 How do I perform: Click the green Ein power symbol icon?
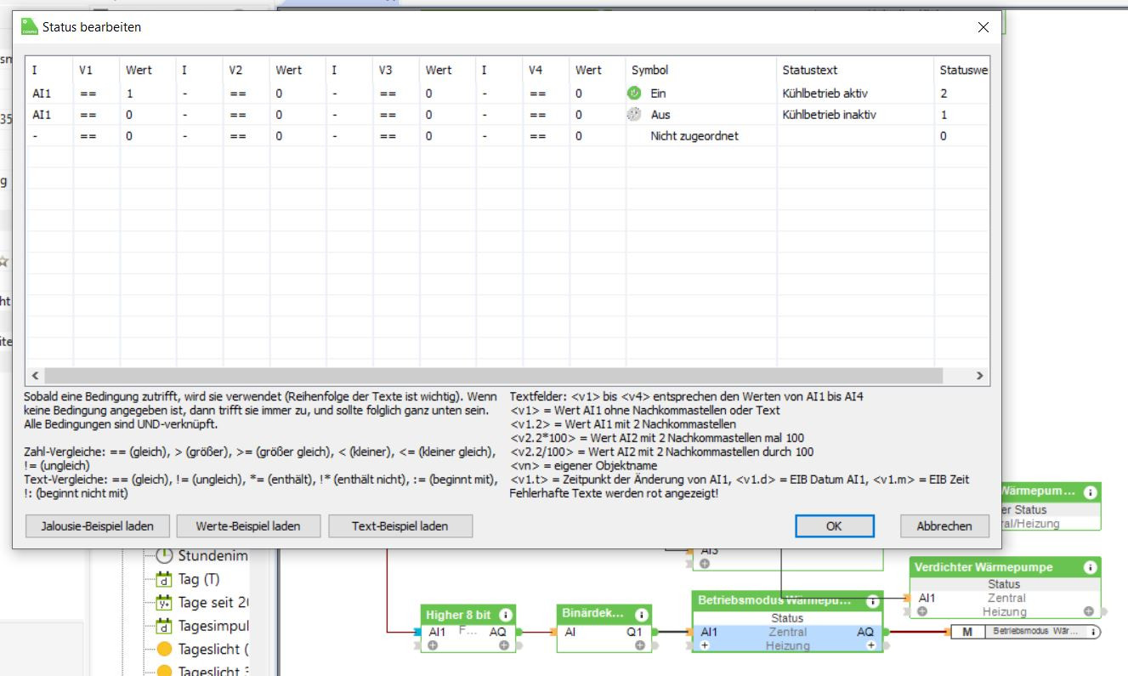click(x=633, y=94)
